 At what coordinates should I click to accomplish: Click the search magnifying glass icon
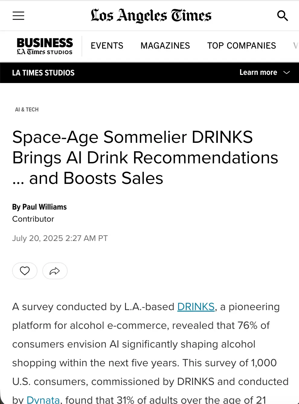(282, 16)
